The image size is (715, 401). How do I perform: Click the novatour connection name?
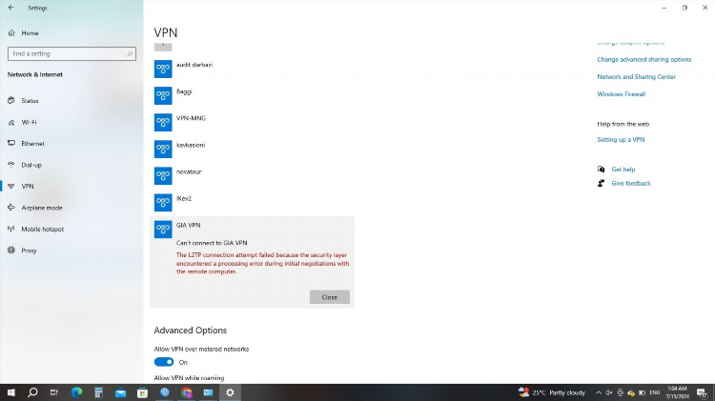pos(189,171)
